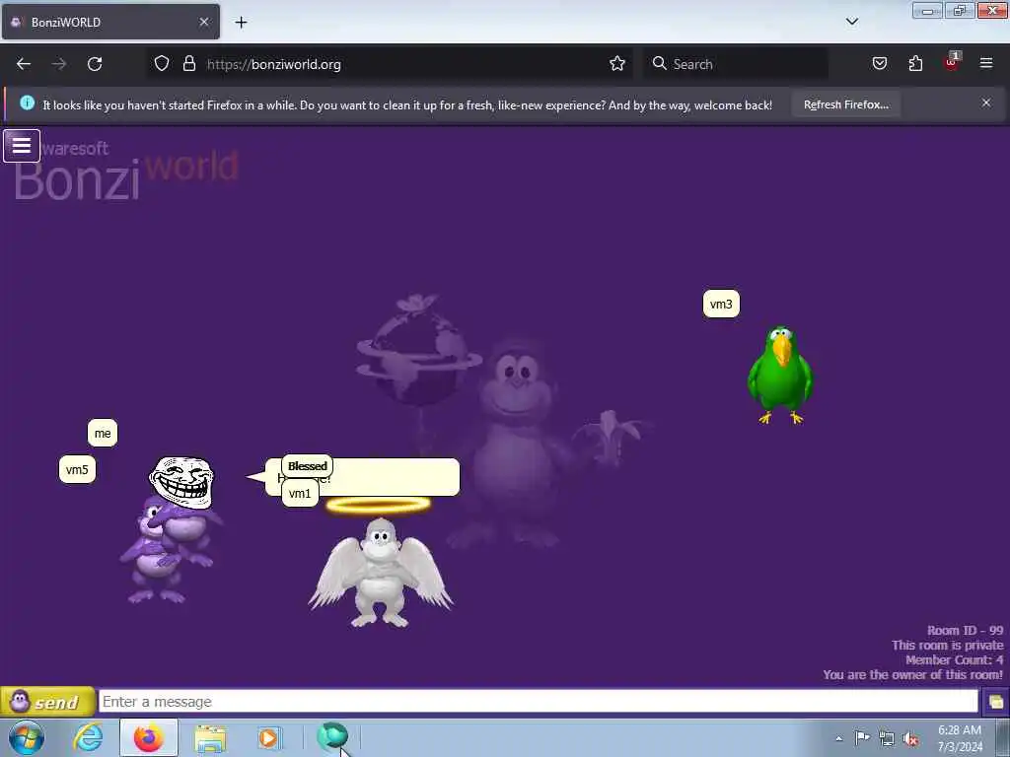1010x757 pixels.
Task: Open Action Center flag icon
Action: (x=862, y=737)
